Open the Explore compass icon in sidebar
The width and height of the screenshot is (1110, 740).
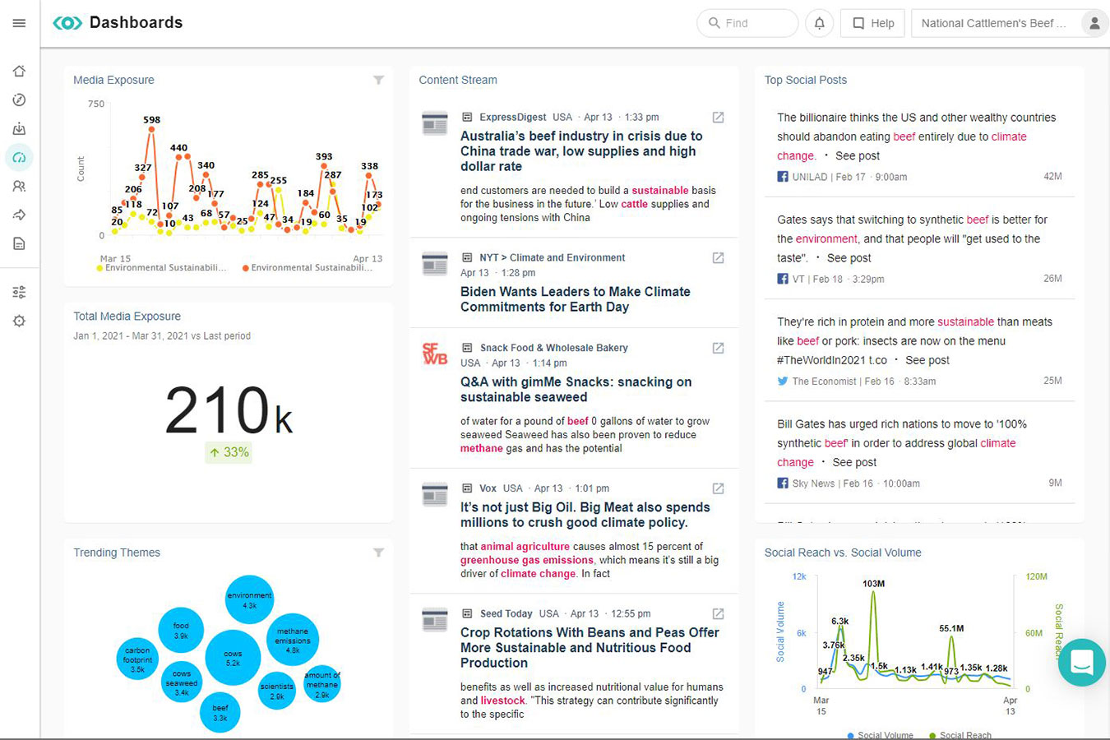[x=19, y=100]
